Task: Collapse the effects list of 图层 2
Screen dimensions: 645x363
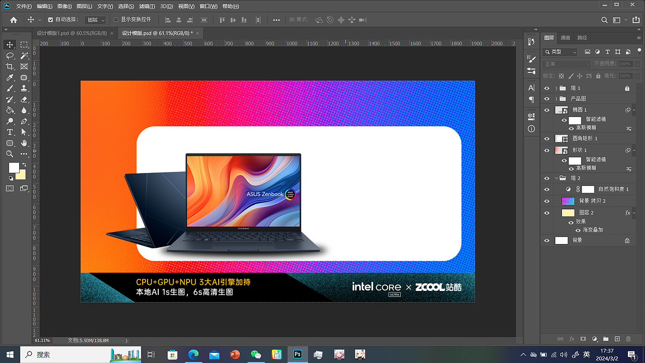Action: click(634, 213)
